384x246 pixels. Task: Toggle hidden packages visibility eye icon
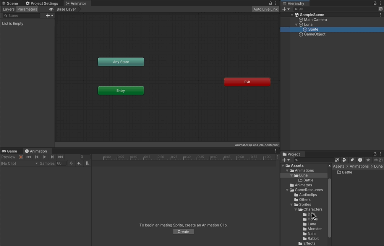click(378, 160)
